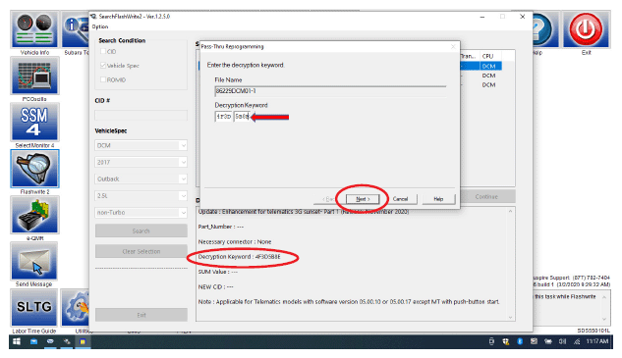The width and height of the screenshot is (622, 358).
Task: Open the Send Message envelope icon
Action: 34,261
